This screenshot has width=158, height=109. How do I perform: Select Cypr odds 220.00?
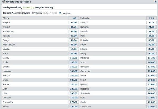click(74, 89)
